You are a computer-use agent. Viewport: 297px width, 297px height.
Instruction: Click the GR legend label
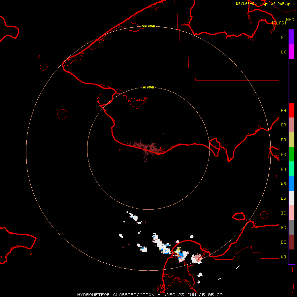coord(283,125)
